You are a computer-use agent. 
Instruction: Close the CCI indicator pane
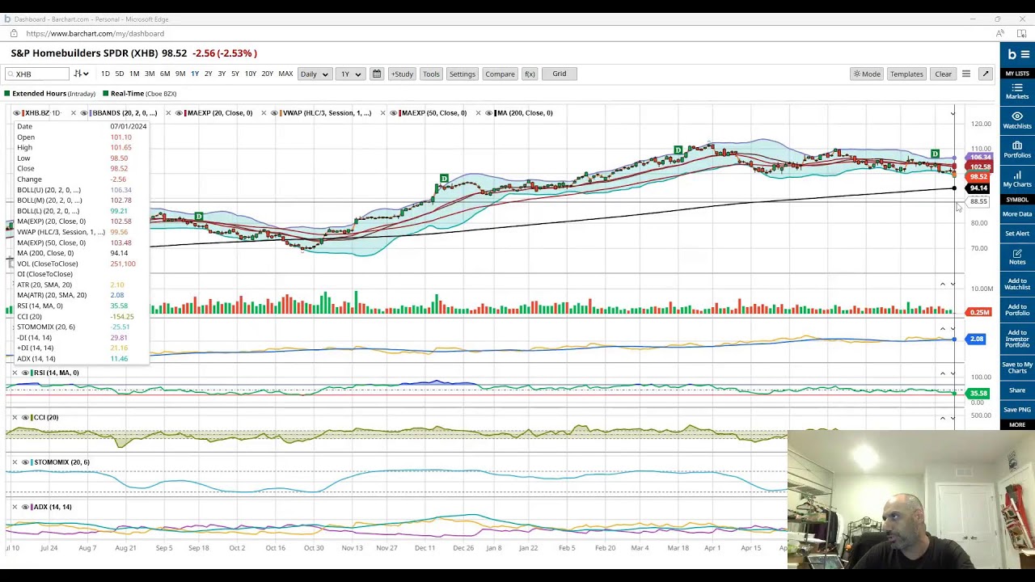click(15, 417)
